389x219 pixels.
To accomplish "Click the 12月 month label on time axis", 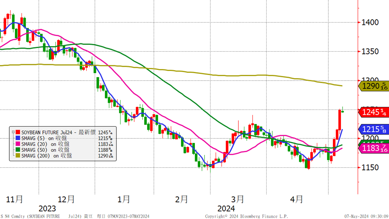I will [x=66, y=199].
